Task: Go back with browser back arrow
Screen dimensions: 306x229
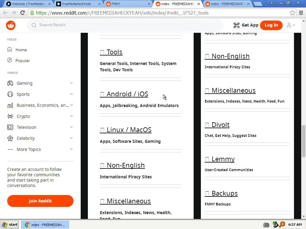Action: pos(5,13)
